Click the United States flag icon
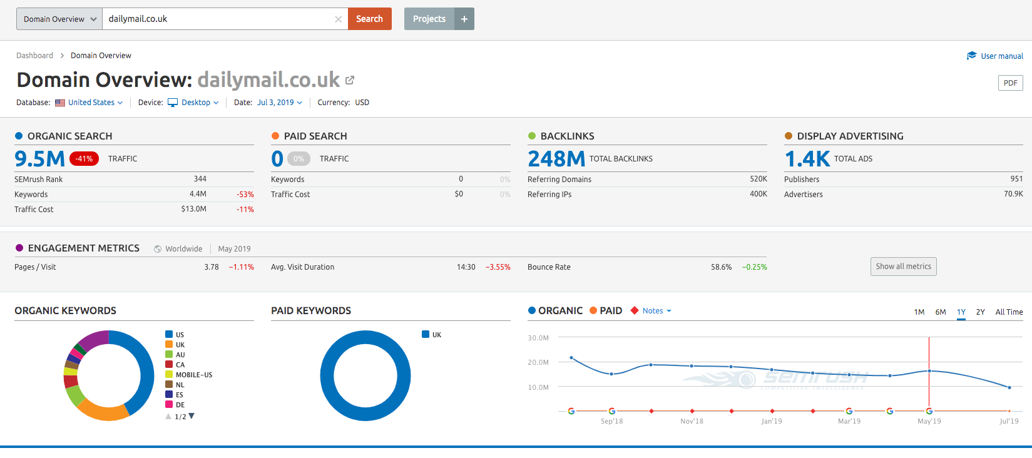Viewport: 1032px width, 458px height. [60, 103]
